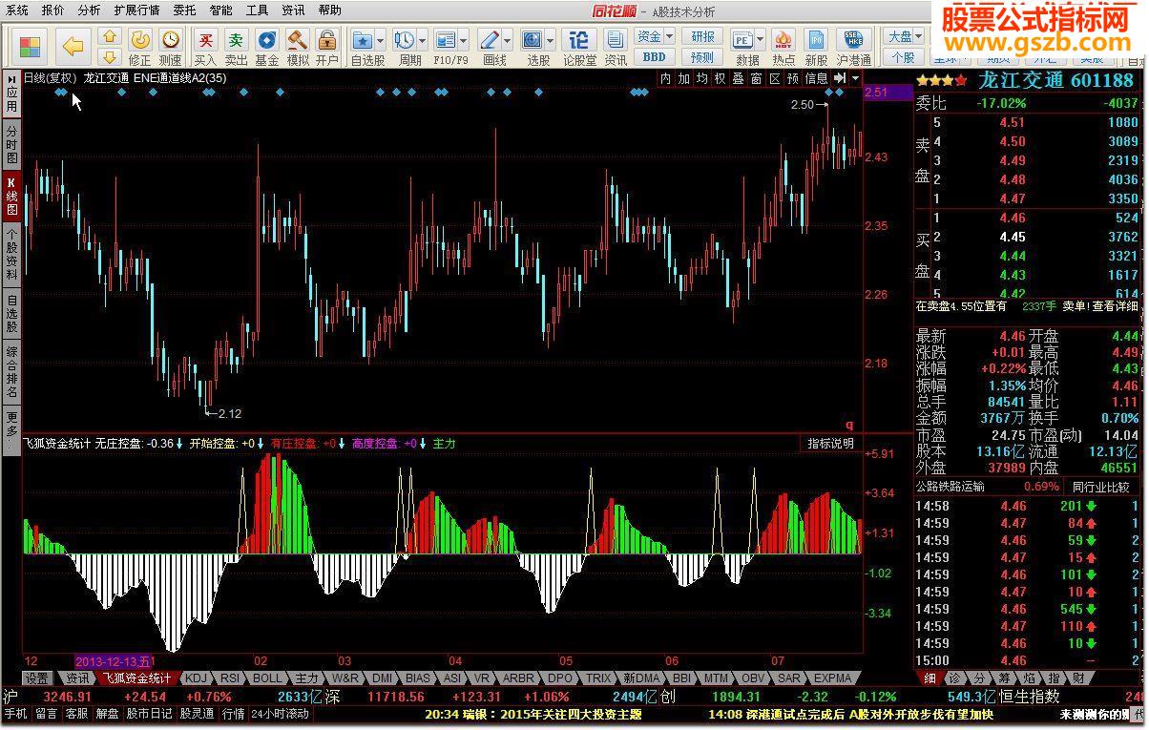The image size is (1149, 730).
Task: Open the 自选股 favorites folder icon
Action: (363, 40)
